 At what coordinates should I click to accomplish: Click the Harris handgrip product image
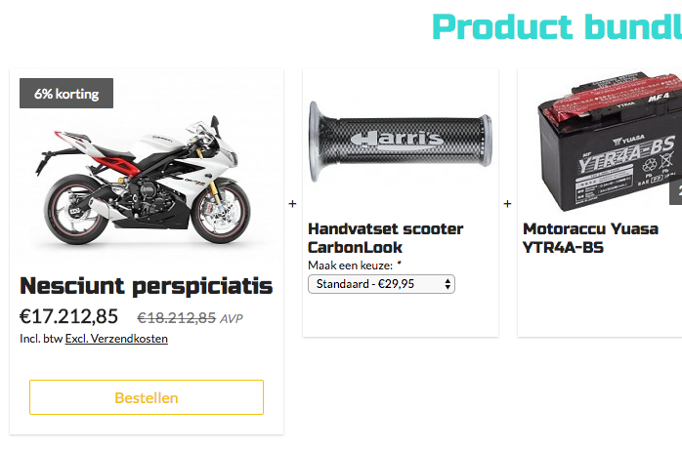401,142
